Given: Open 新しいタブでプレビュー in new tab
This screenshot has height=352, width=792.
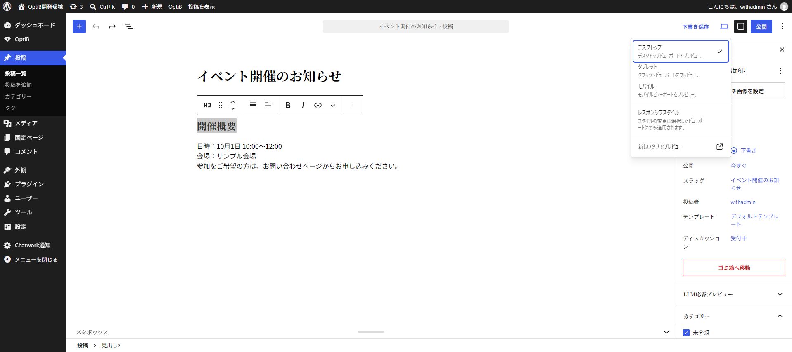Looking at the screenshot, I should 681,147.
